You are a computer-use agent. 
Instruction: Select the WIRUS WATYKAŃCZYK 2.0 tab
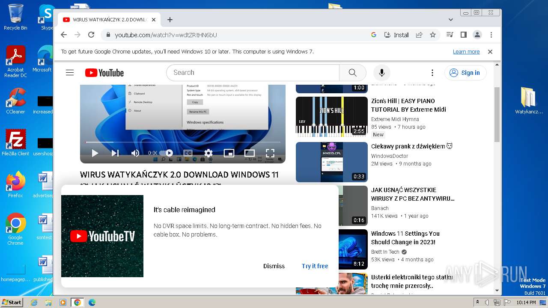pyautogui.click(x=109, y=20)
